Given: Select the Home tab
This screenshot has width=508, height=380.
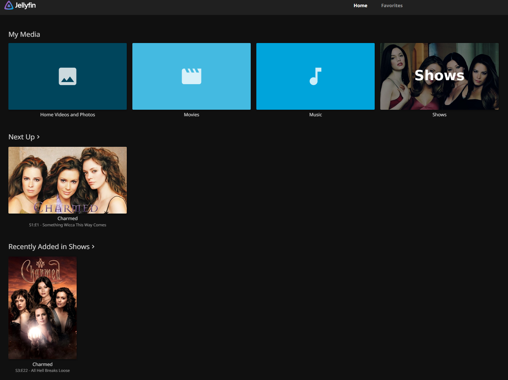Looking at the screenshot, I should (x=360, y=6).
